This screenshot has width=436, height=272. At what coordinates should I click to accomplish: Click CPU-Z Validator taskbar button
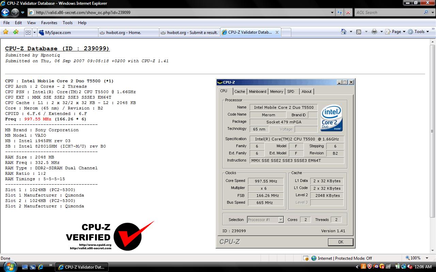pos(82,267)
